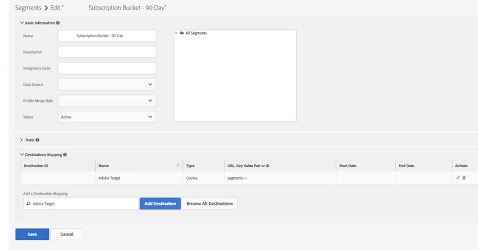Expand the Traits section

(22, 140)
